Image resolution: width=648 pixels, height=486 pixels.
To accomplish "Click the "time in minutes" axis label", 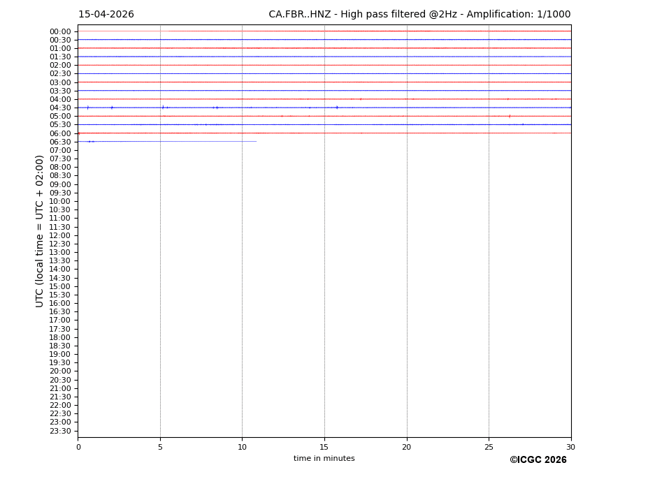I will tap(324, 459).
